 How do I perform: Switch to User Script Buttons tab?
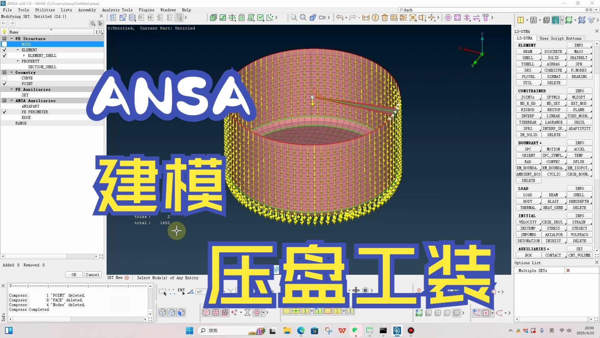coord(560,38)
